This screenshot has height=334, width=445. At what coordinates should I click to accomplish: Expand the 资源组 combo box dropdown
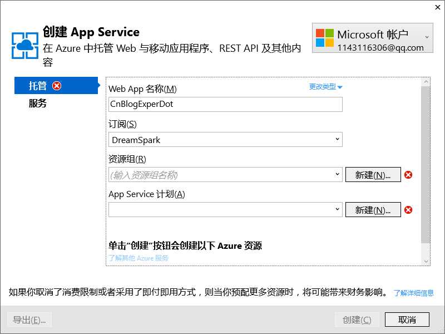click(x=337, y=175)
